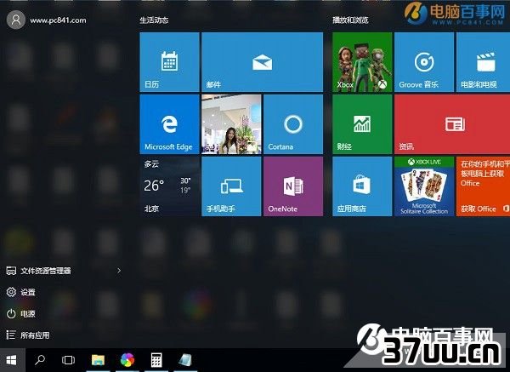Viewport: 510px width, 372px height.
Task: Open Task View on the taskbar
Action: point(68,360)
